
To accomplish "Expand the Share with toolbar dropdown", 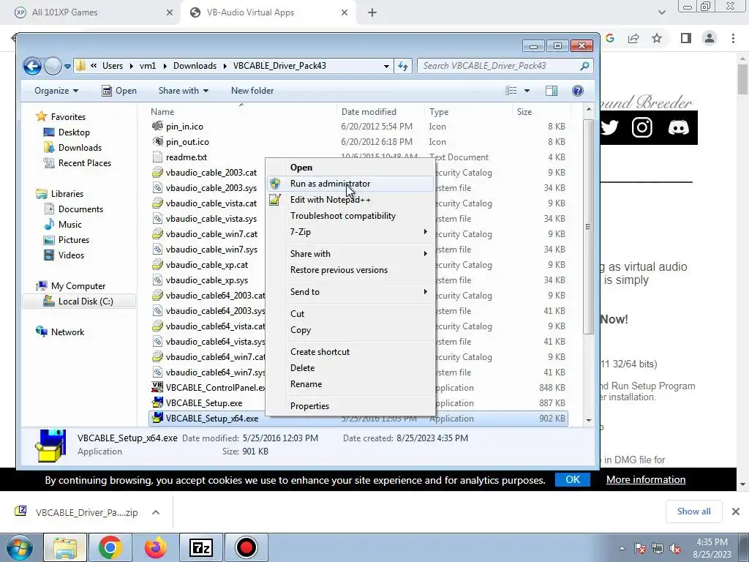I will coord(184,91).
